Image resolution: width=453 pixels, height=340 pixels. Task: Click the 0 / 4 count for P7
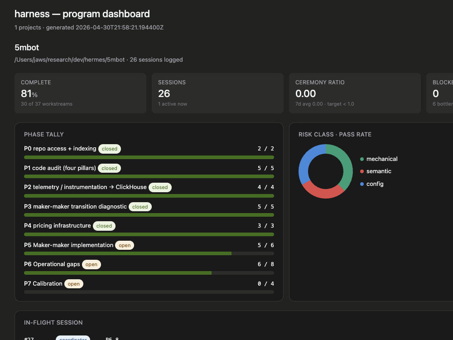click(266, 283)
